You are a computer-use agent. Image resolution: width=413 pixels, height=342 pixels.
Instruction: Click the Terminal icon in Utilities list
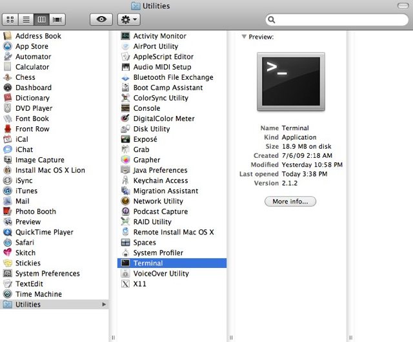[x=126, y=263]
